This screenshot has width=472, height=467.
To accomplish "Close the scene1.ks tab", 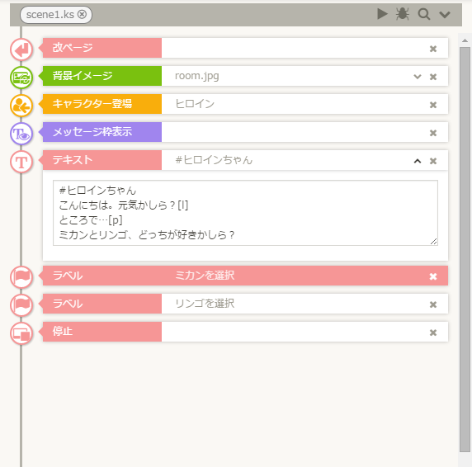I will (82, 15).
